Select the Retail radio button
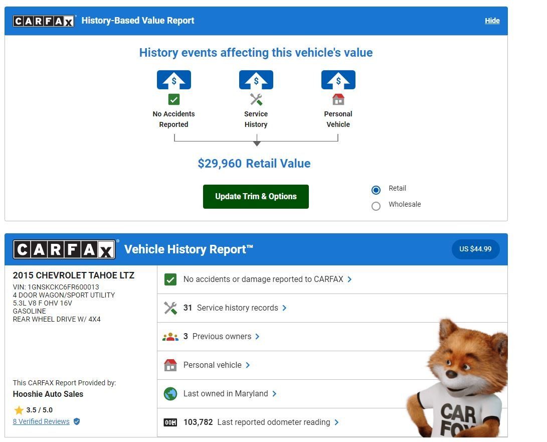547x442 pixels. [x=376, y=190]
